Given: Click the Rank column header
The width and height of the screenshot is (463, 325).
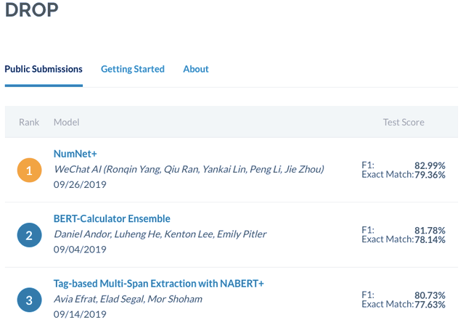Looking at the screenshot, I should [29, 122].
